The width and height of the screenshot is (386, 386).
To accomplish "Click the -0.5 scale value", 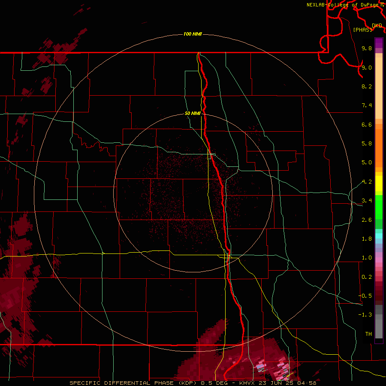I will [365, 296].
